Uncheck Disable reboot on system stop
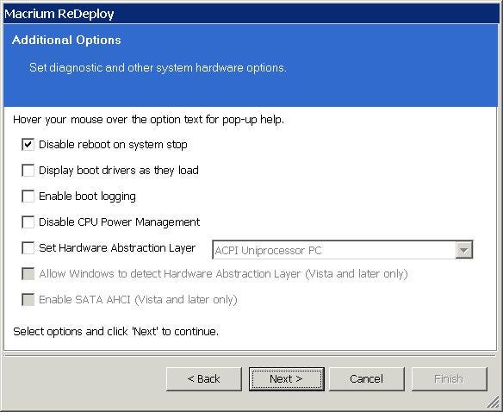 (x=28, y=145)
